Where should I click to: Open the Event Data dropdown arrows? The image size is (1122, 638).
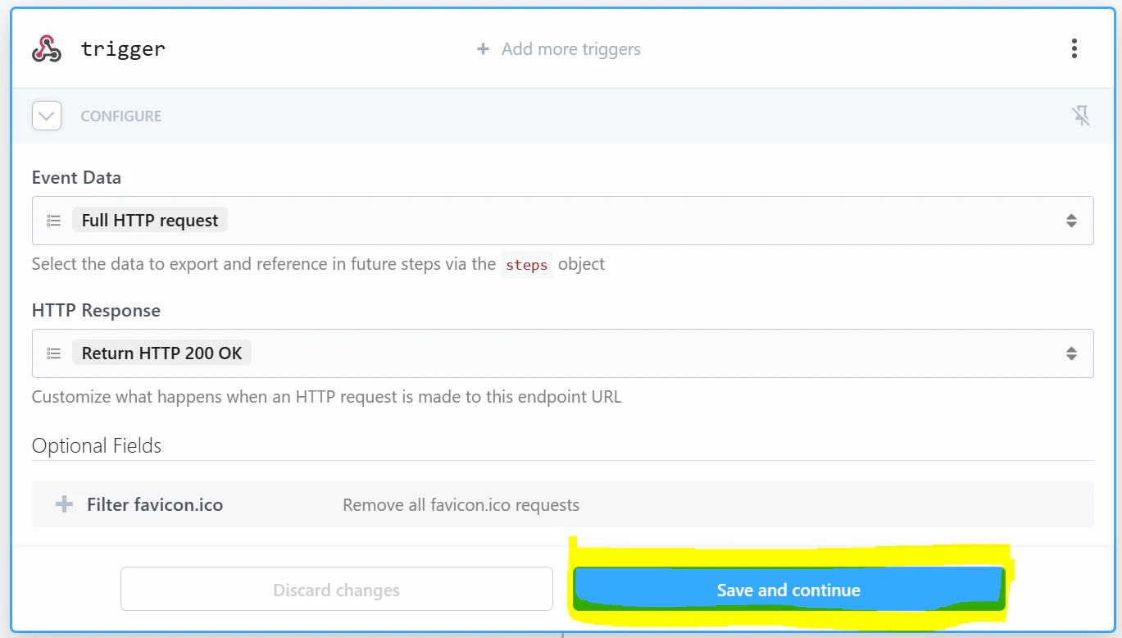click(x=1071, y=221)
